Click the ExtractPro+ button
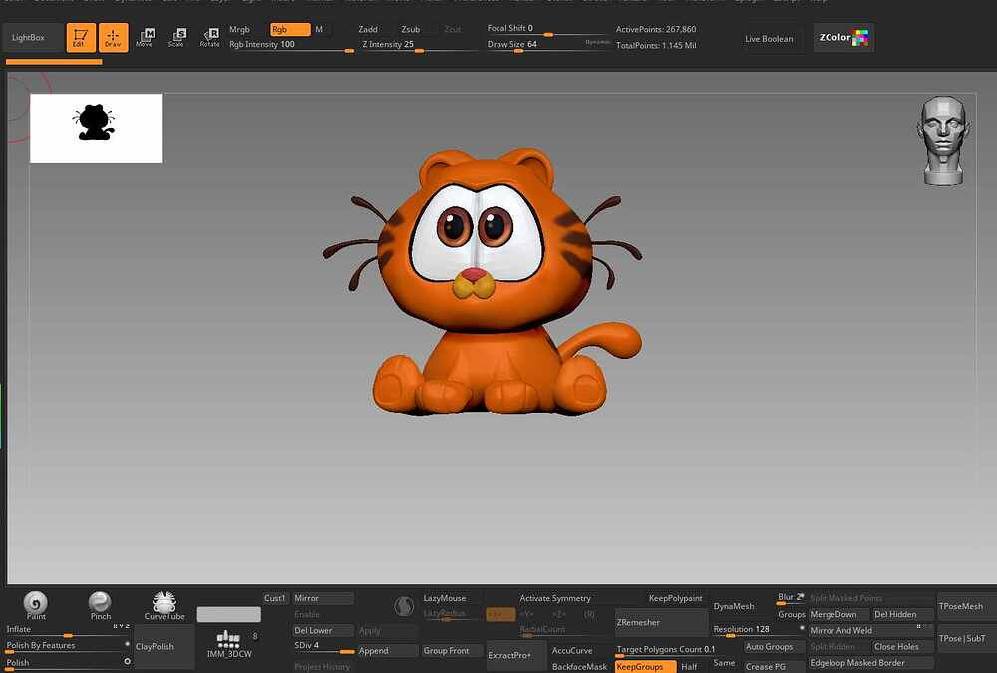This screenshot has width=997, height=673. tap(516, 655)
